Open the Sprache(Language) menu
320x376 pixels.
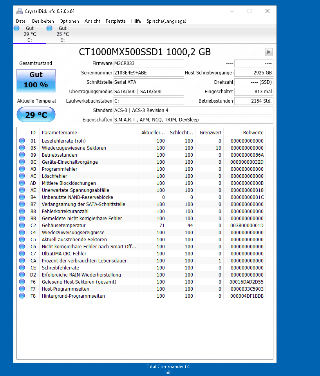click(x=166, y=21)
